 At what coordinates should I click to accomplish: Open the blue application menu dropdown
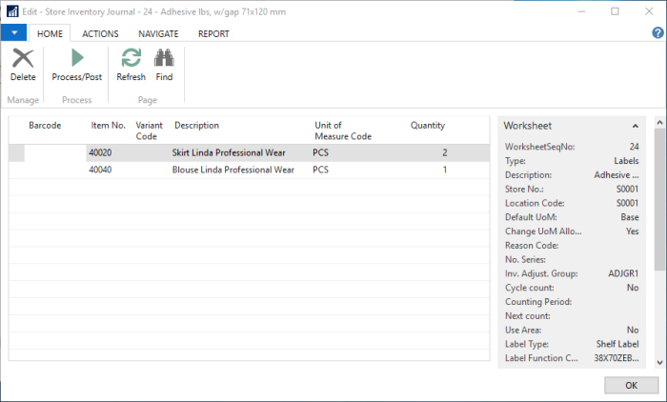coord(13,33)
